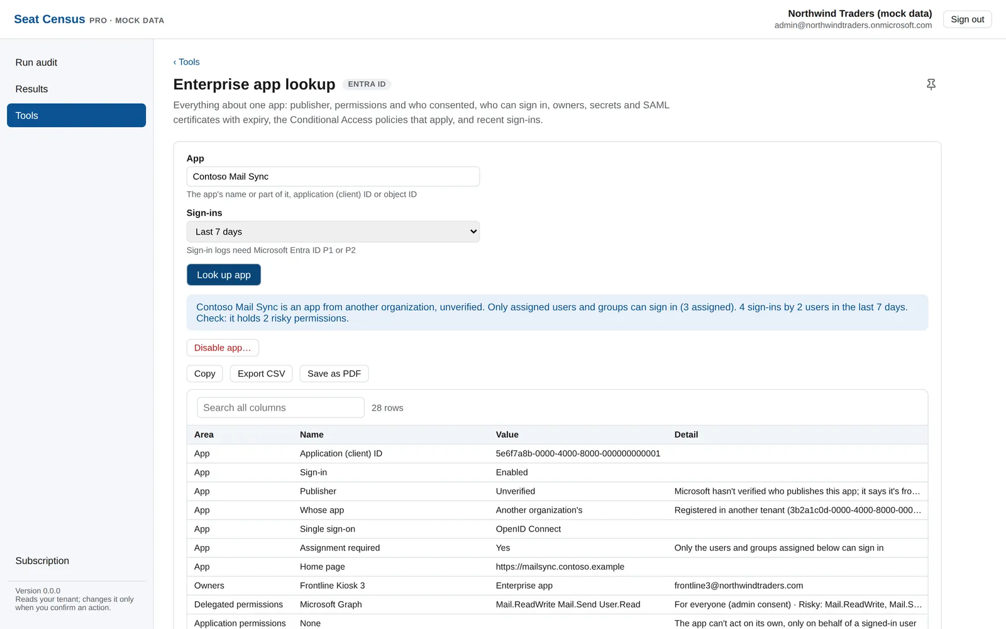Image resolution: width=1006 pixels, height=629 pixels.
Task: Sort by the Value column header
Action: pos(507,435)
